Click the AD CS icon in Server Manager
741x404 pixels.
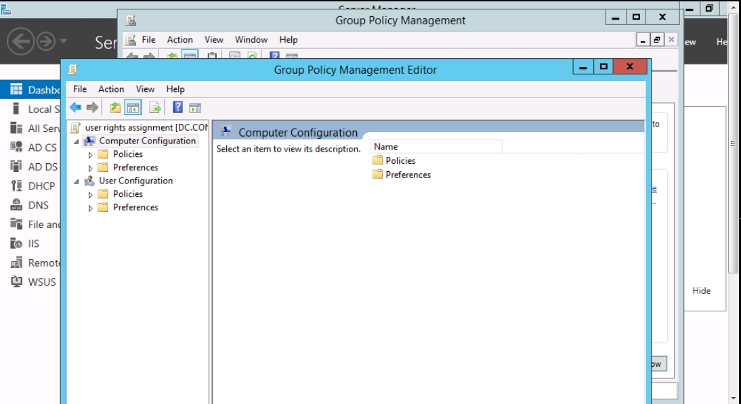tap(16, 148)
